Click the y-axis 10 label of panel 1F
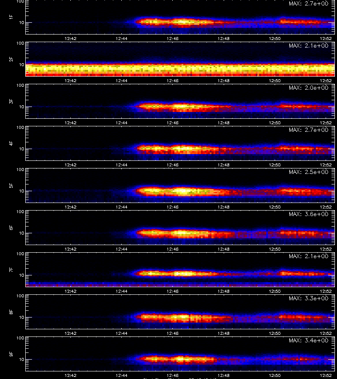The width and height of the screenshot is (337, 379). coord(21,22)
